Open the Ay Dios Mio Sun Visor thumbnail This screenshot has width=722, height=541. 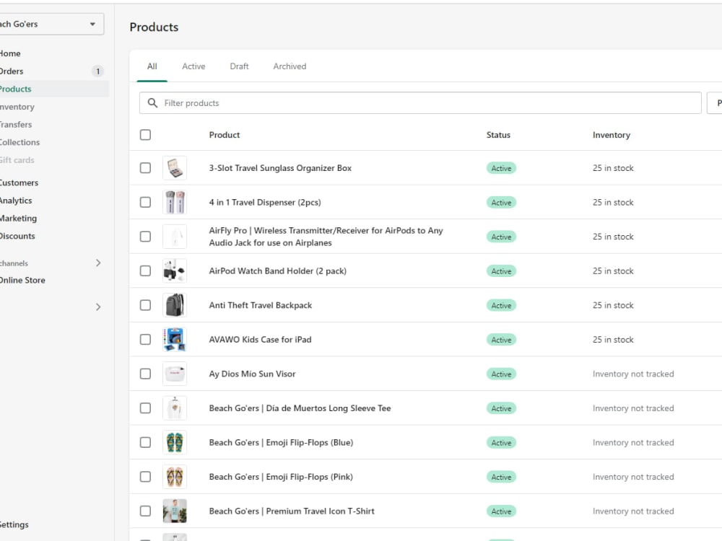175,374
